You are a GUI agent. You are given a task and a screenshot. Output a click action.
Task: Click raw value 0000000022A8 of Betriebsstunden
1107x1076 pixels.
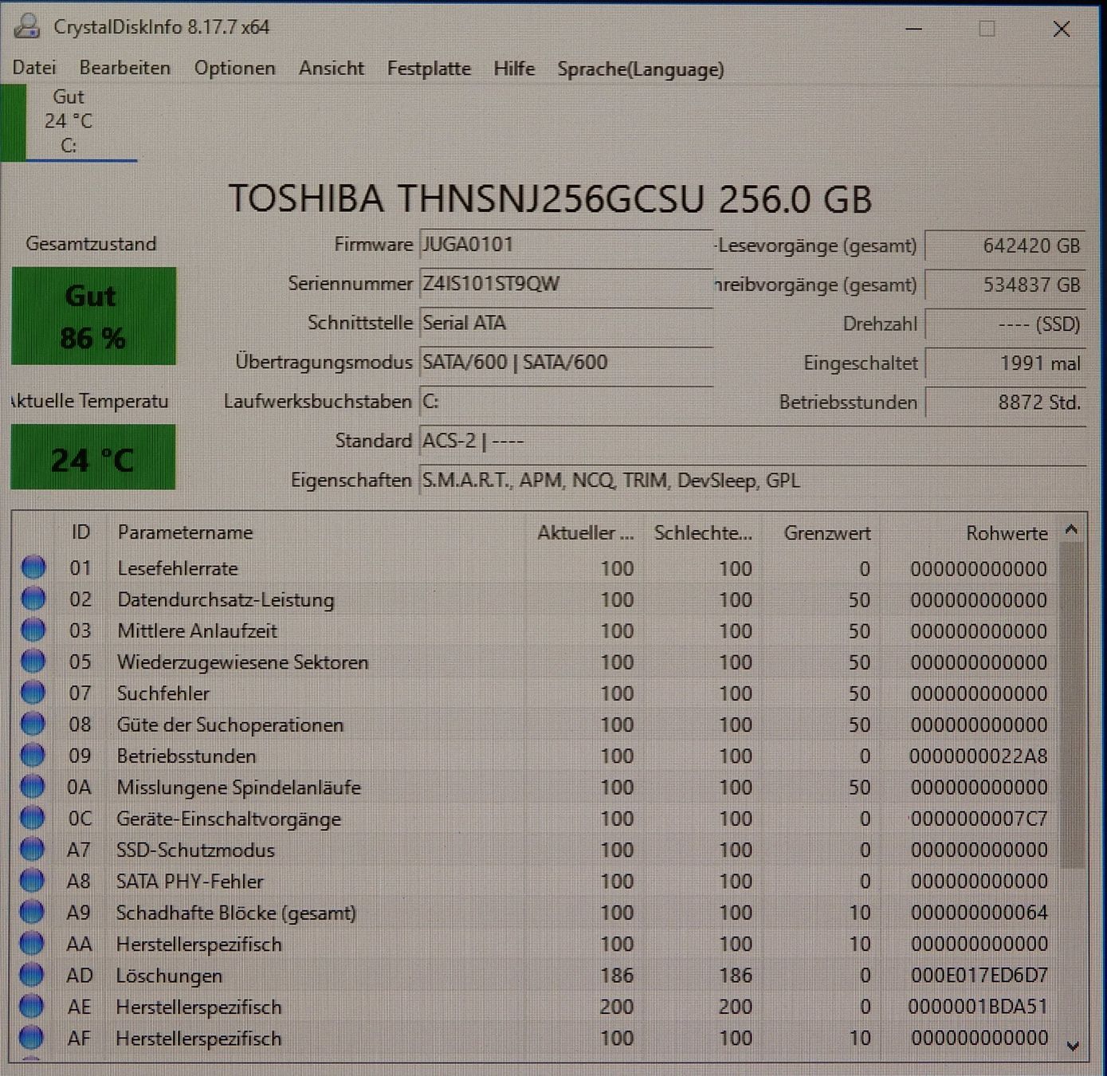coord(979,756)
